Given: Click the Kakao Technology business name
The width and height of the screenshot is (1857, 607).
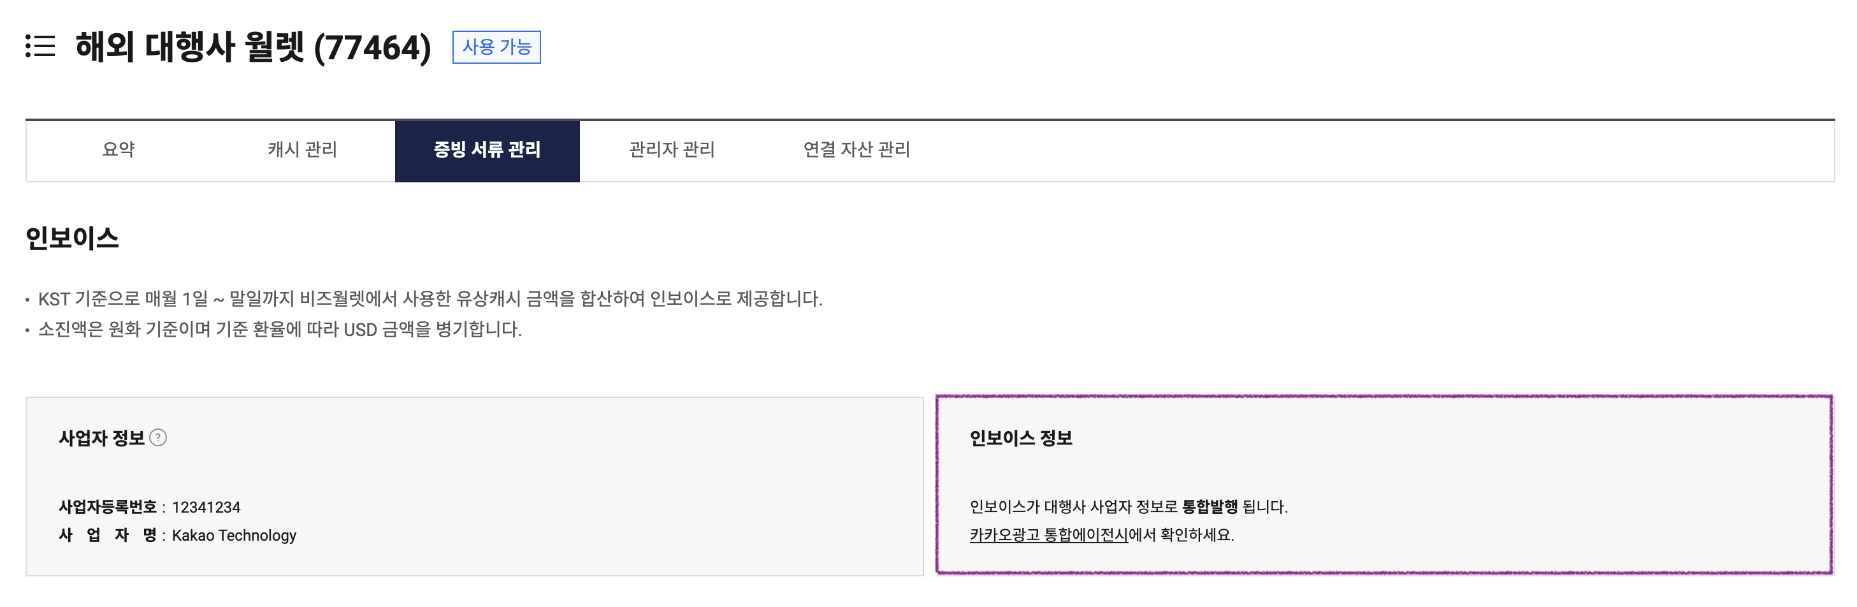Looking at the screenshot, I should [x=234, y=536].
